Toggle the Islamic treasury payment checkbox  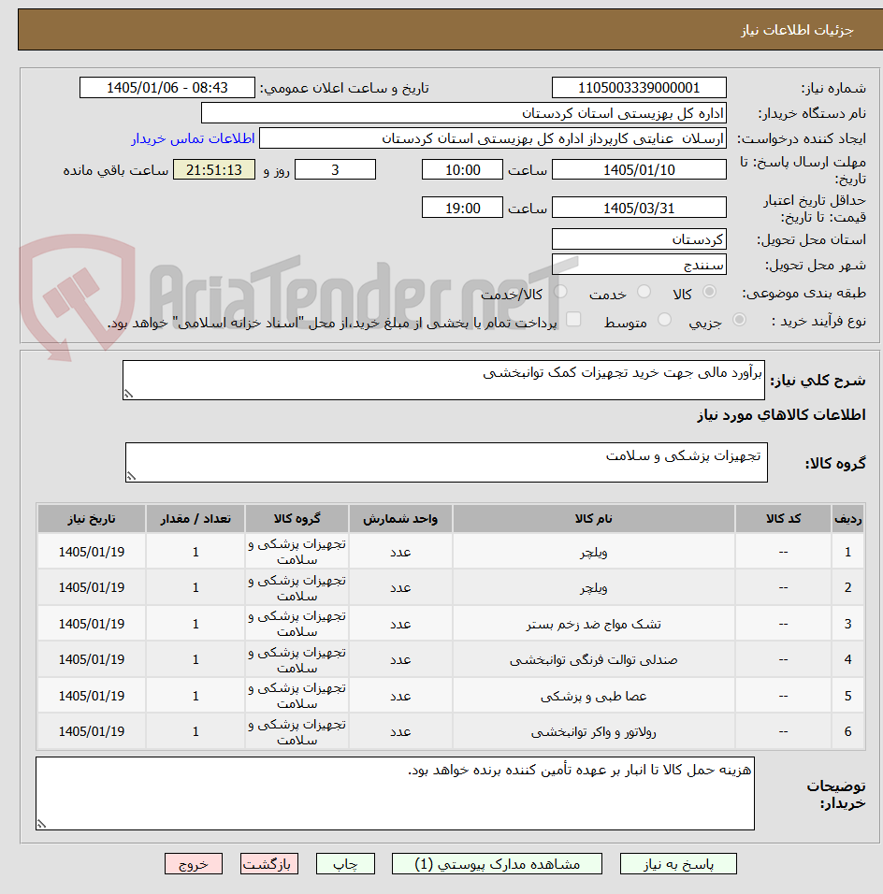pyautogui.click(x=573, y=319)
